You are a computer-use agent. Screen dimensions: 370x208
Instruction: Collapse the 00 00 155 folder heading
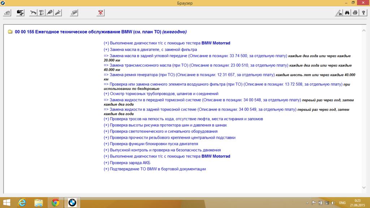click(x=10, y=32)
